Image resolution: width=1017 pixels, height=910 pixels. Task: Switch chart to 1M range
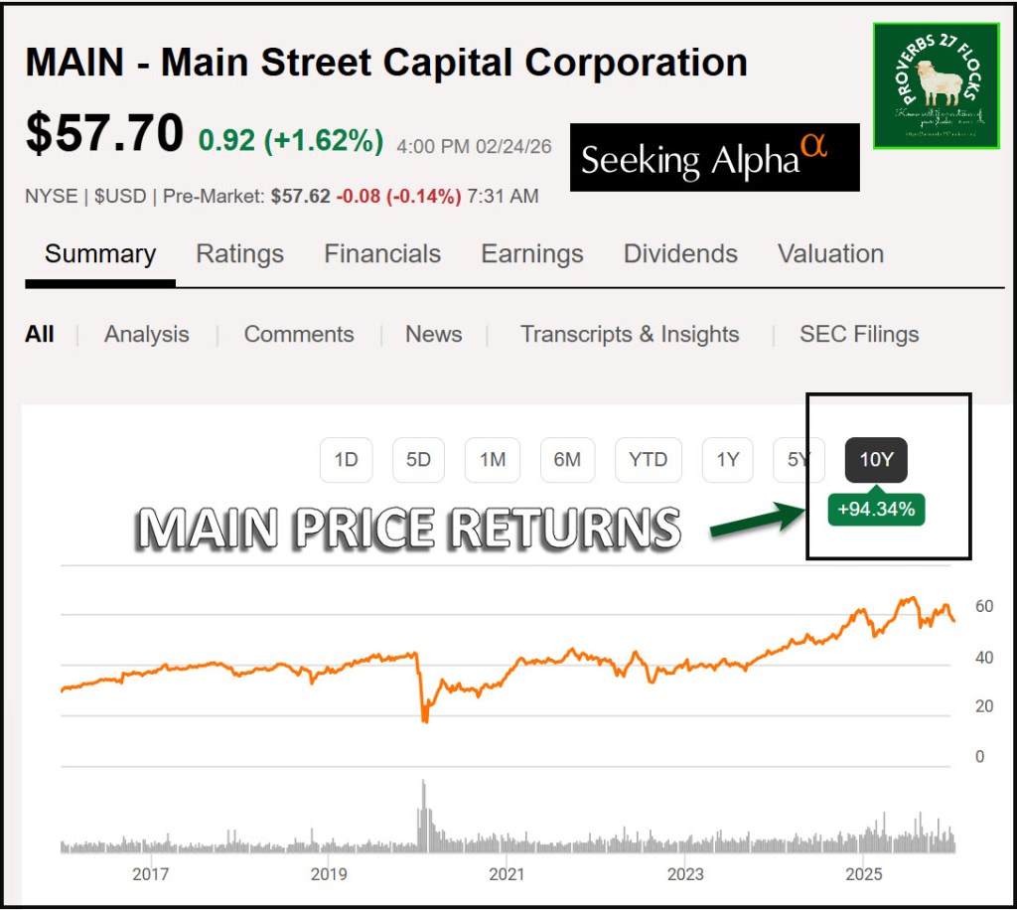point(493,459)
